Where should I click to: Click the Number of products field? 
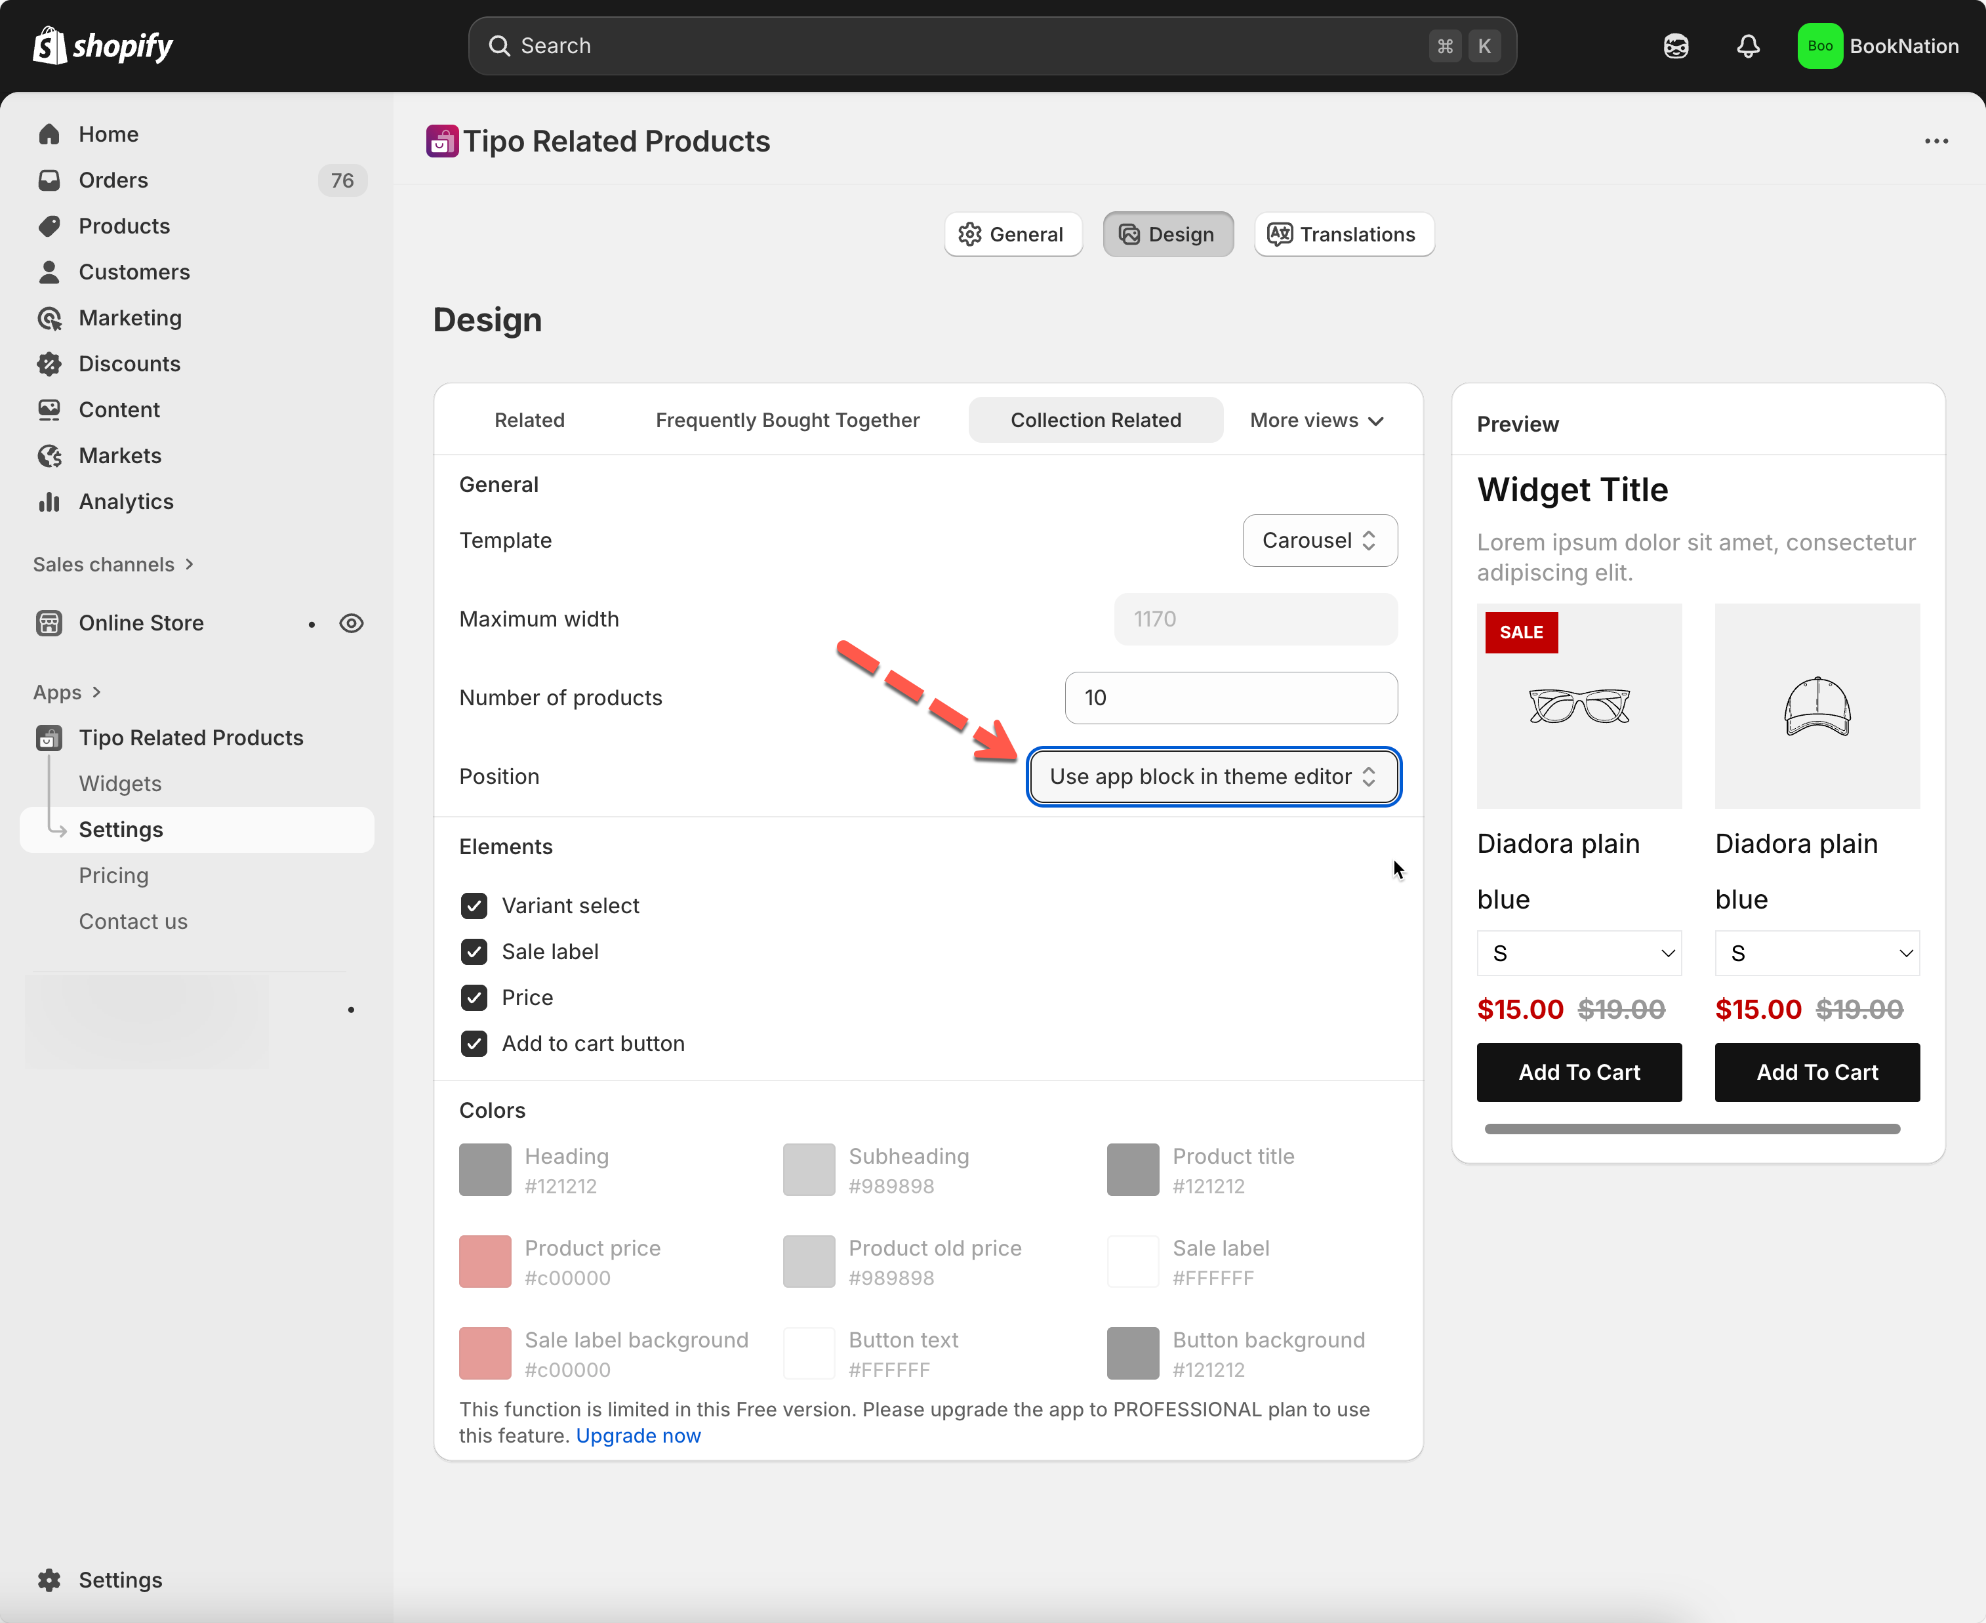[1230, 697]
